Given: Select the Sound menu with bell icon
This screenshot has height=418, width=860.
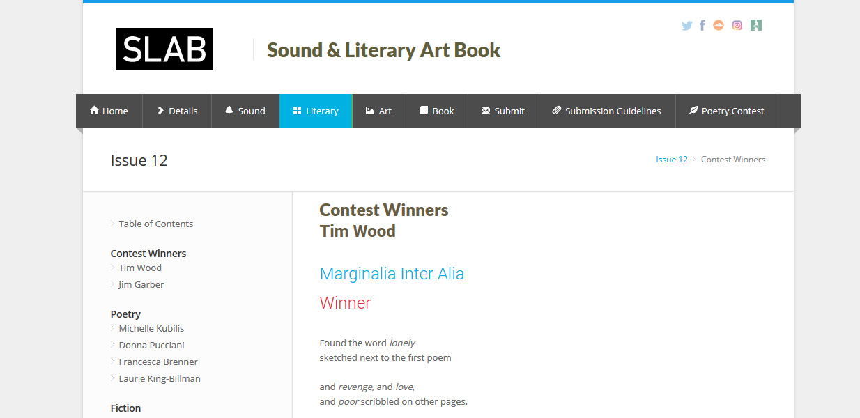Looking at the screenshot, I should point(245,111).
